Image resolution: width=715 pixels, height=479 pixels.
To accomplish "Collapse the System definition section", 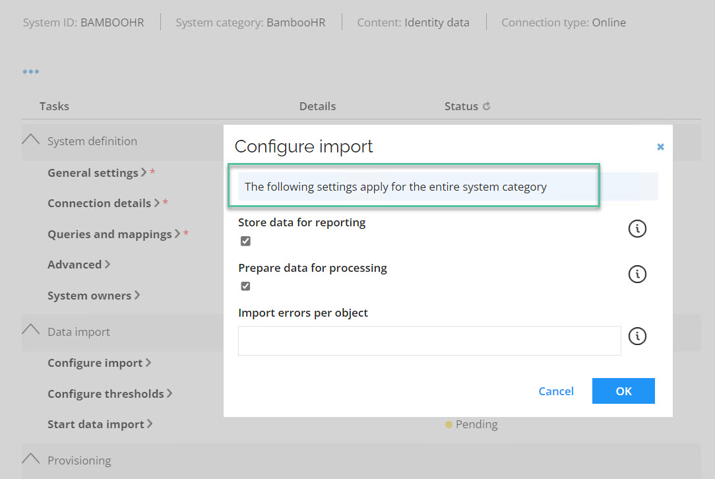I will (x=30, y=140).
